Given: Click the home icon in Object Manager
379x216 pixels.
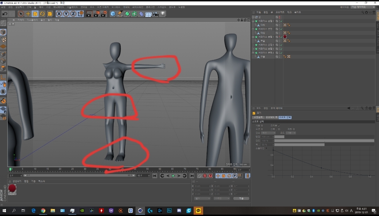Looking at the screenshot, I should click(x=366, y=12).
